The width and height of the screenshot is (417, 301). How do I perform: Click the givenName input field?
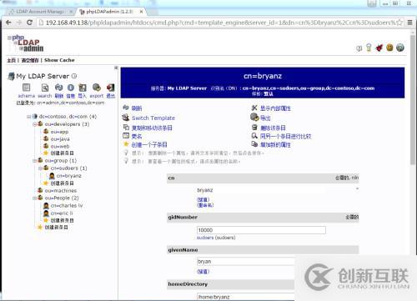[246, 262]
